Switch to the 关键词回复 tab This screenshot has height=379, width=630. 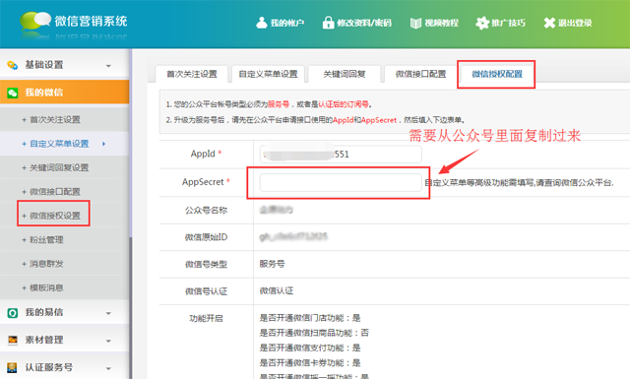(x=345, y=74)
